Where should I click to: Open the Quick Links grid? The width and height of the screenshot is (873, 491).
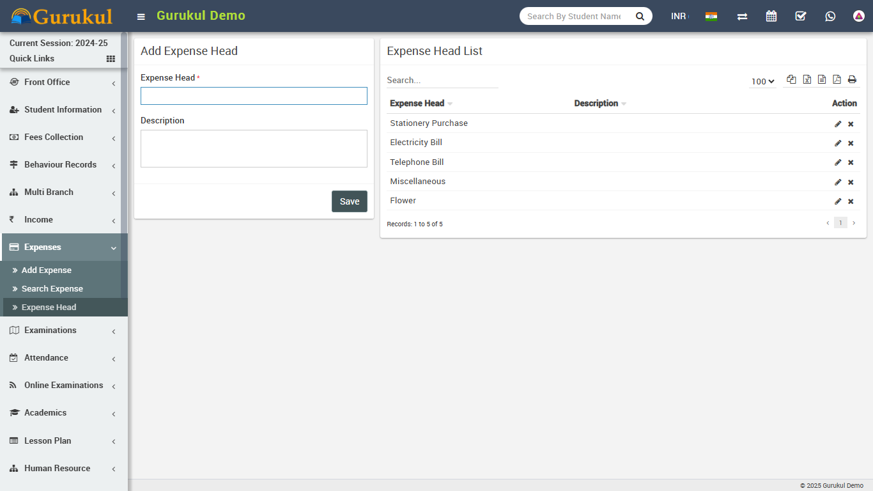(111, 59)
